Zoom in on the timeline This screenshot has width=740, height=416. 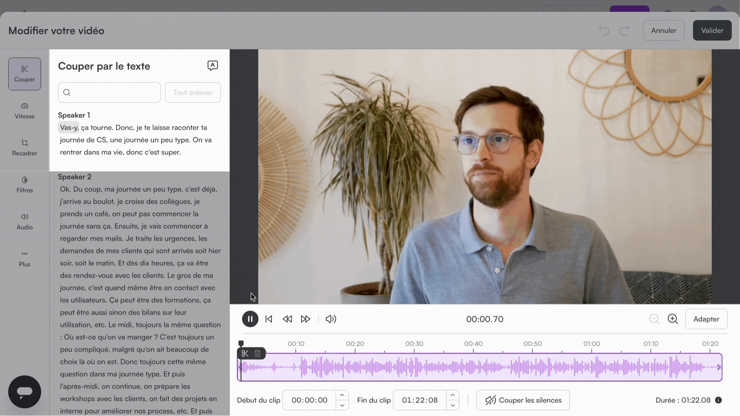[673, 319]
